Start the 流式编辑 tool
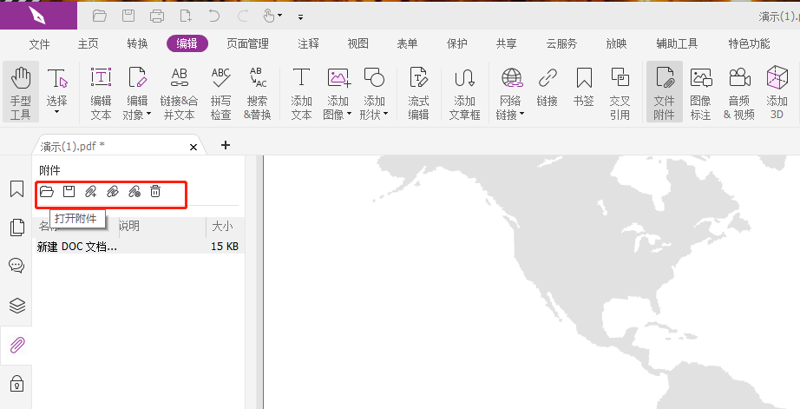Viewport: 800px width, 409px height. click(x=418, y=93)
